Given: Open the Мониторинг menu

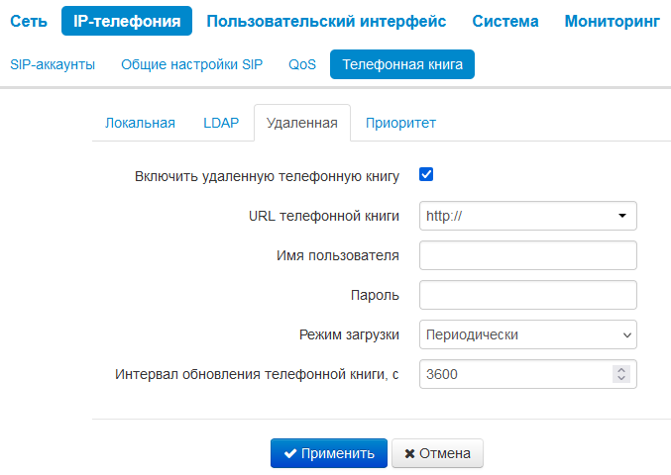Looking at the screenshot, I should pyautogui.click(x=612, y=21).
